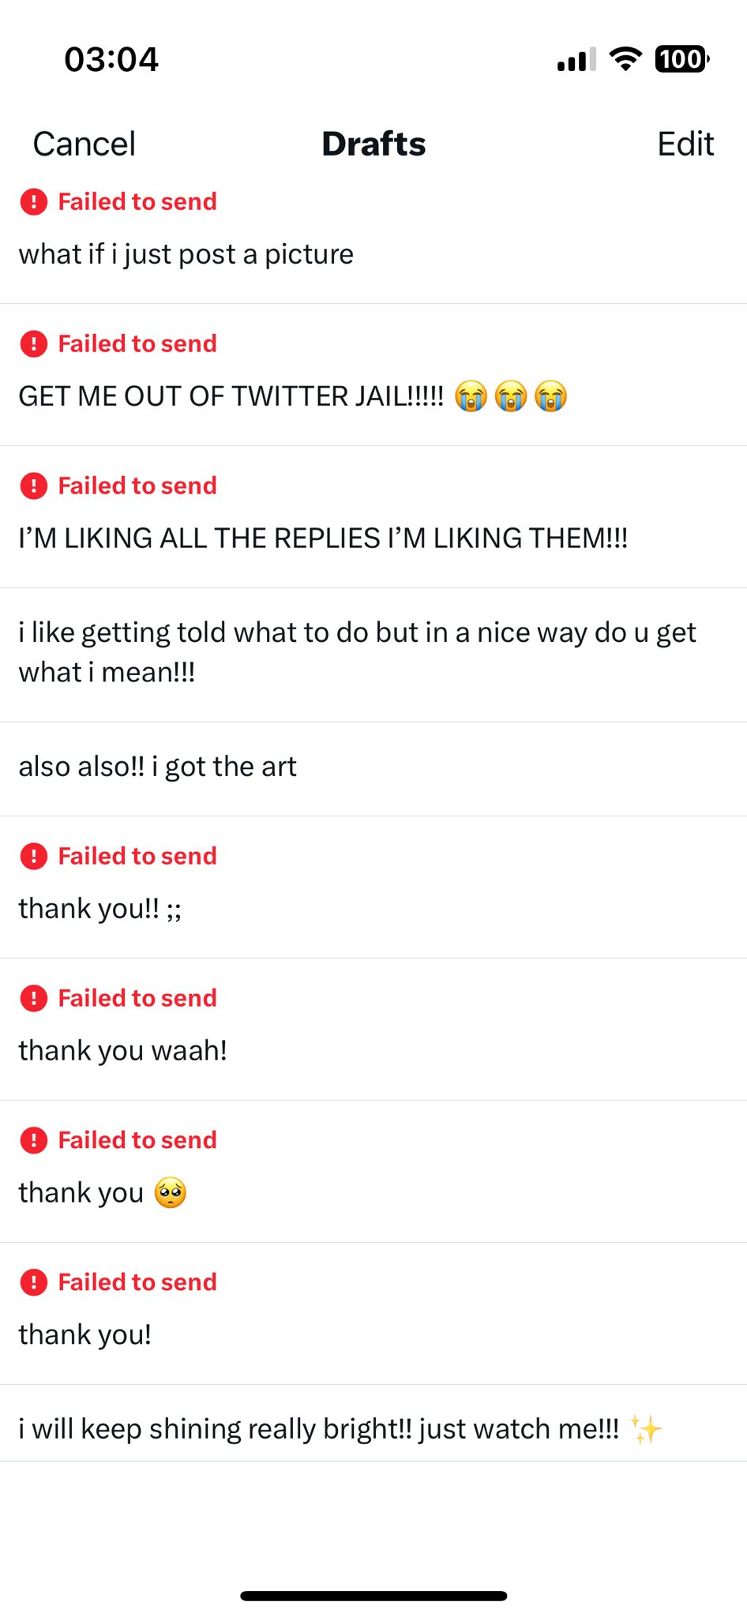Tap the clock in the status bar
747x1617 pixels.
111,59
